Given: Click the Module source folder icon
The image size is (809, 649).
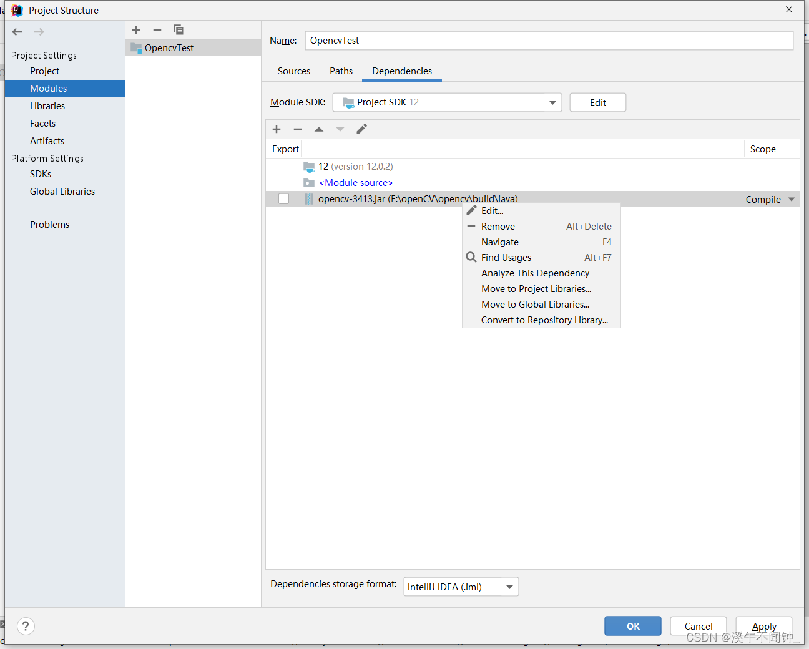Looking at the screenshot, I should (x=309, y=183).
